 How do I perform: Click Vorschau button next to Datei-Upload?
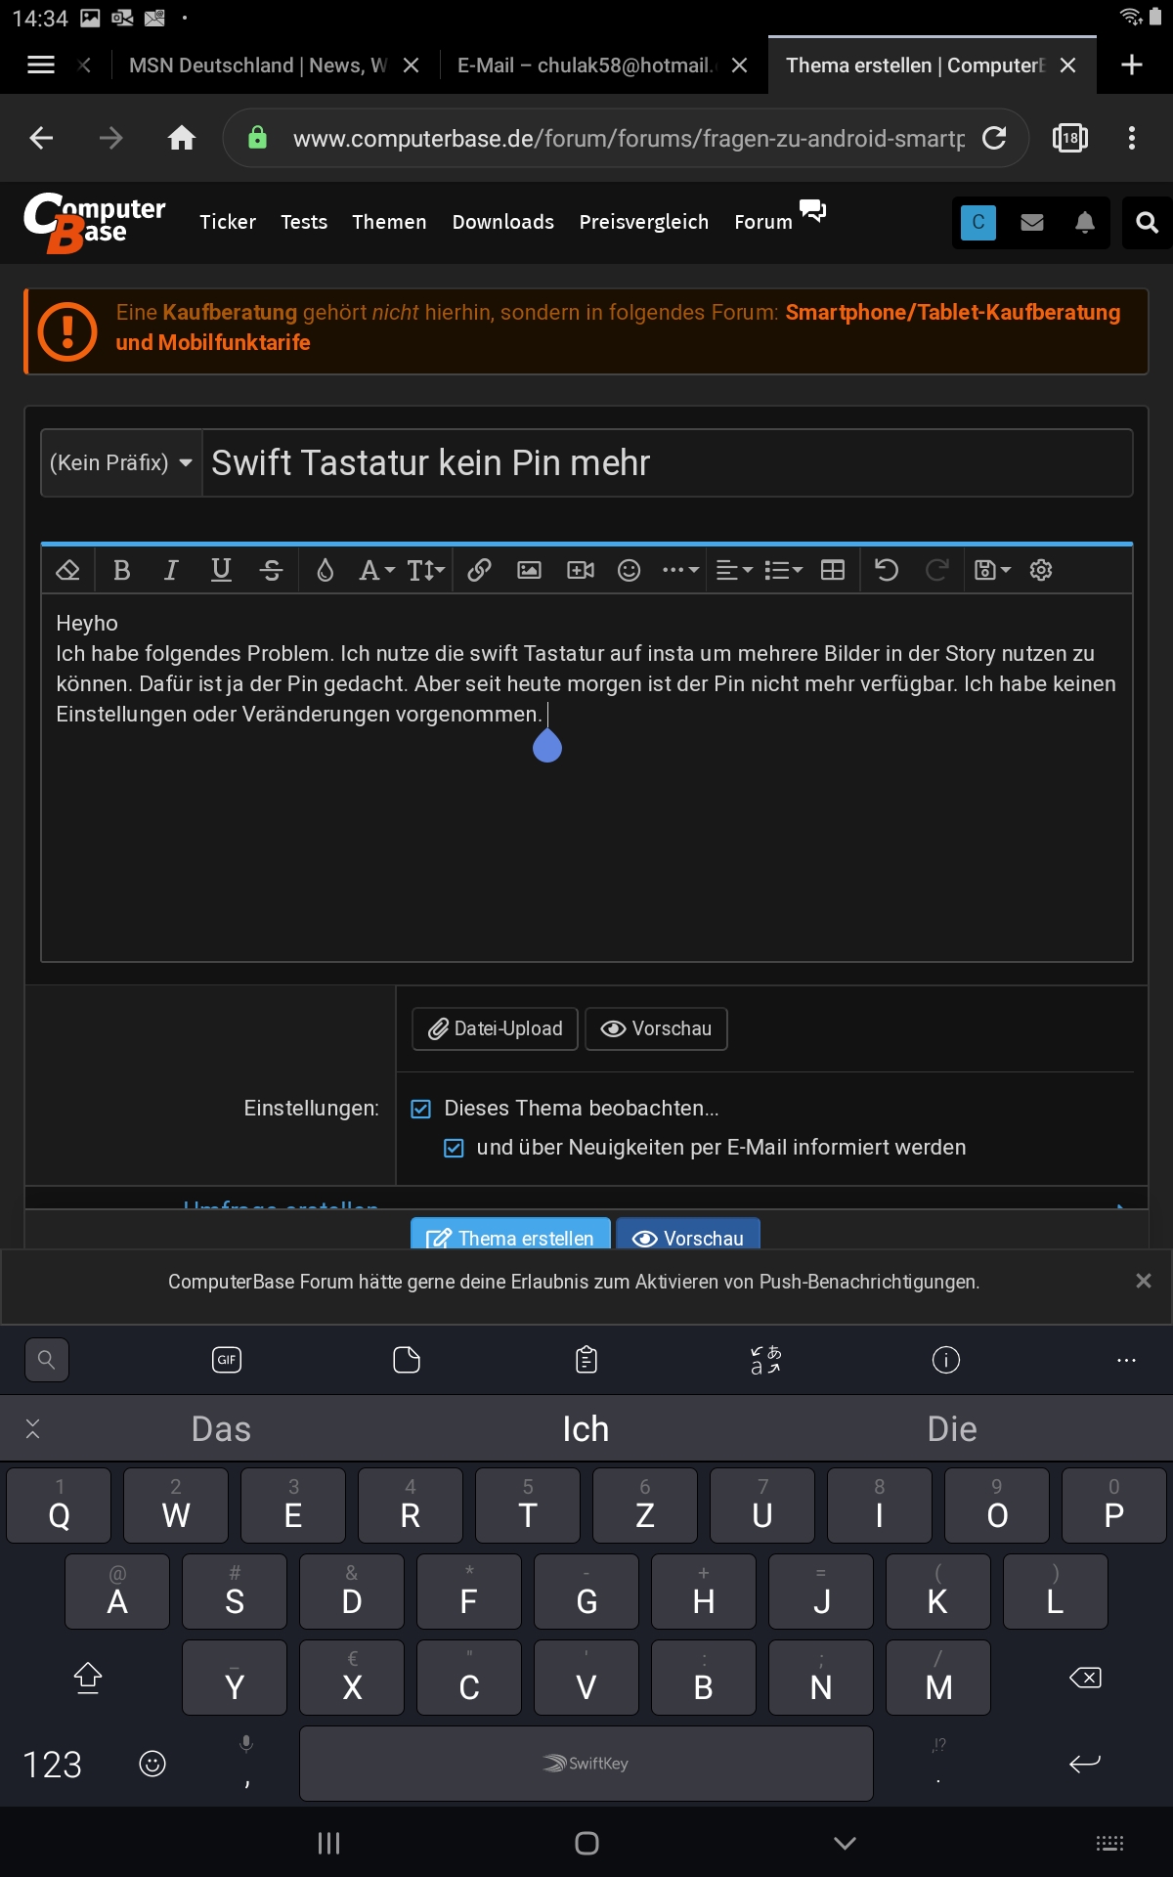[x=656, y=1028]
